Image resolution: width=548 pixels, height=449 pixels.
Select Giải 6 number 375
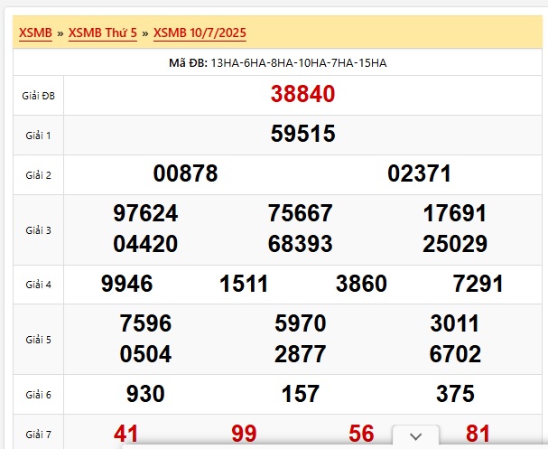click(x=455, y=394)
